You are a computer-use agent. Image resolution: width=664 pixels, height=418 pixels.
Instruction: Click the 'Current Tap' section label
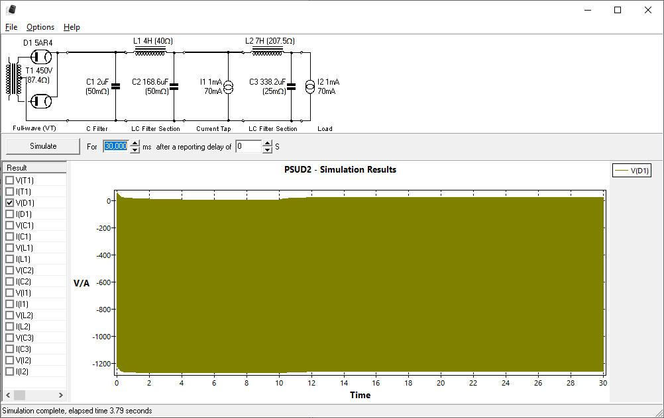pyautogui.click(x=213, y=128)
